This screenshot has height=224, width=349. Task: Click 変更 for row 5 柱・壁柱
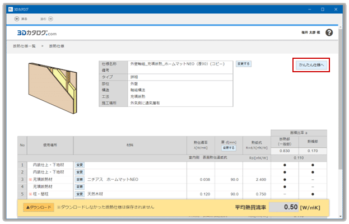[80, 194]
